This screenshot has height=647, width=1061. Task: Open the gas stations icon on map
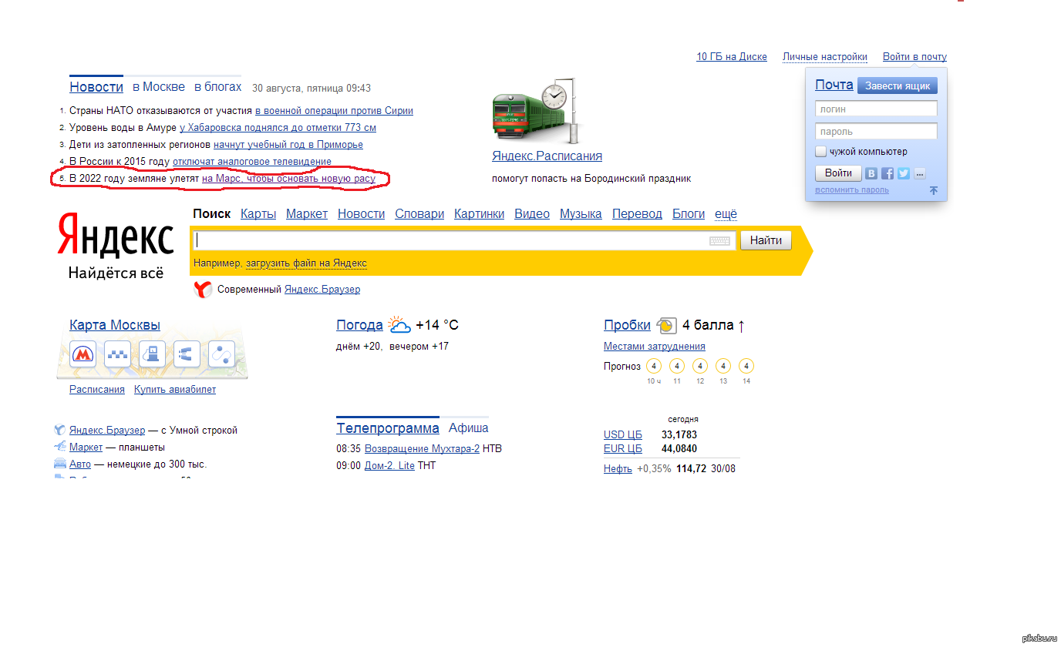[152, 354]
